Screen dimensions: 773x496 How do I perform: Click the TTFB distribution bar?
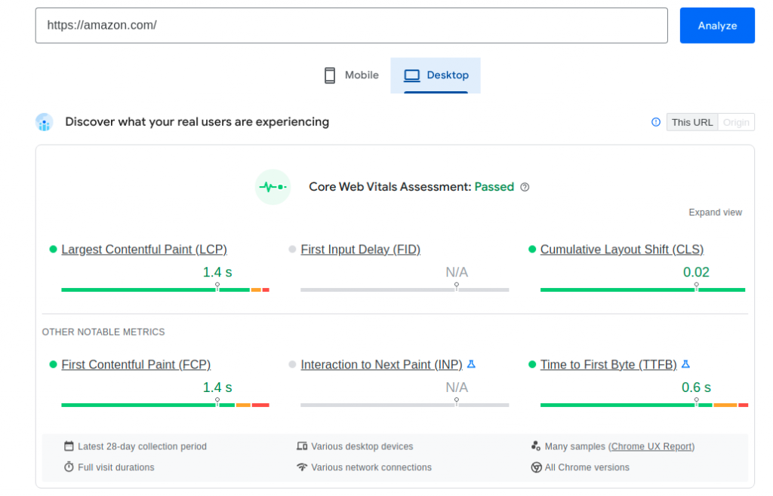[x=644, y=405]
